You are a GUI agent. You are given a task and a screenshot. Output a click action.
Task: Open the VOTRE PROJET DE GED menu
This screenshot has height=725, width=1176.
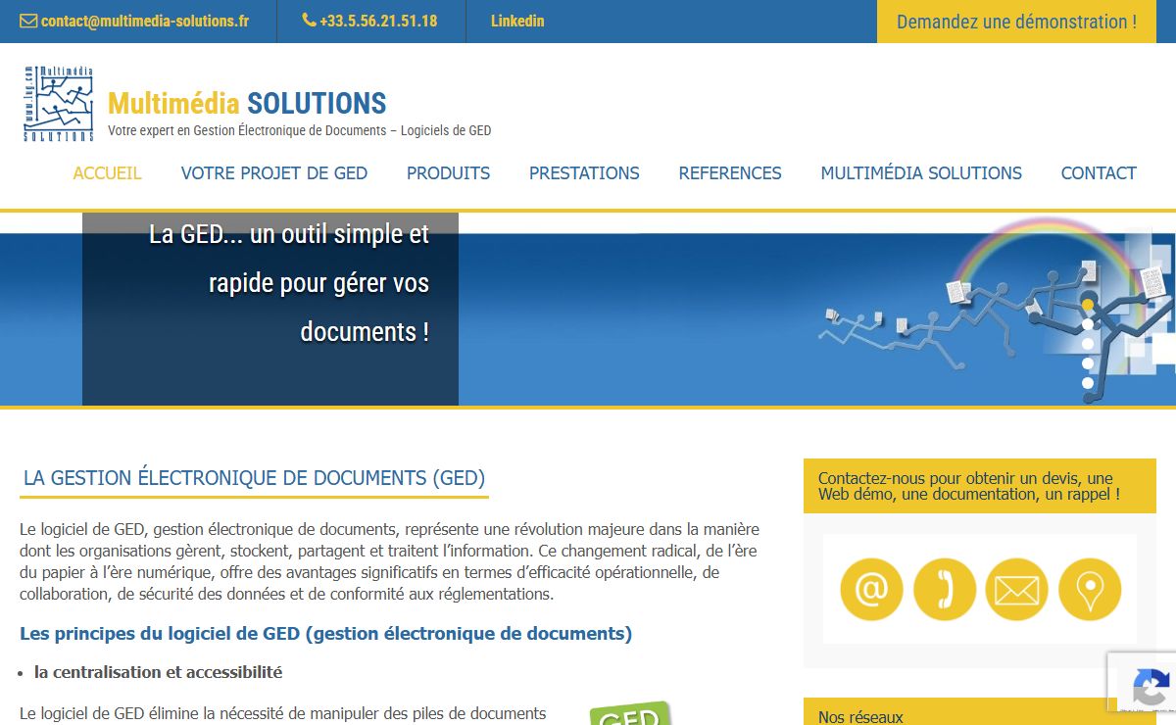click(274, 173)
